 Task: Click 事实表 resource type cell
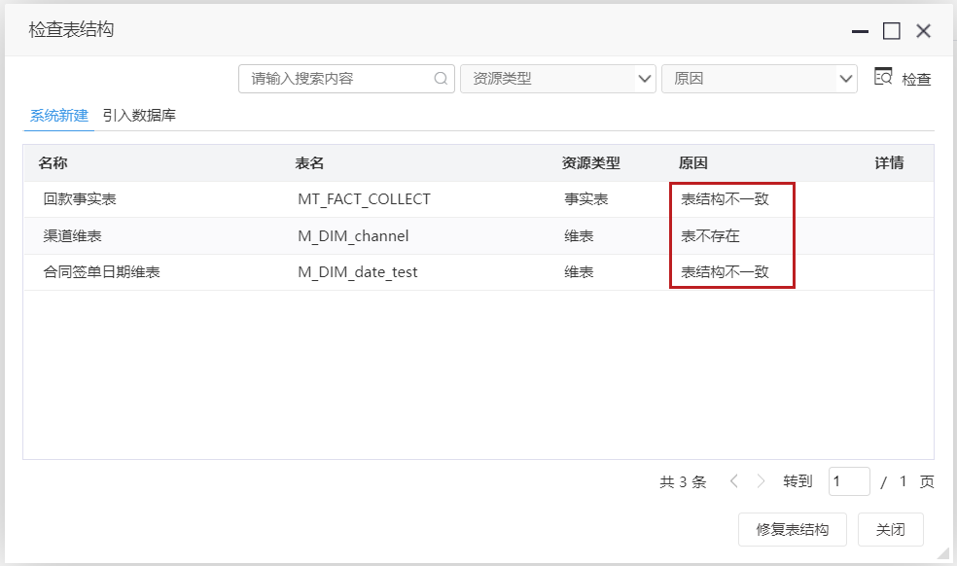(x=586, y=199)
